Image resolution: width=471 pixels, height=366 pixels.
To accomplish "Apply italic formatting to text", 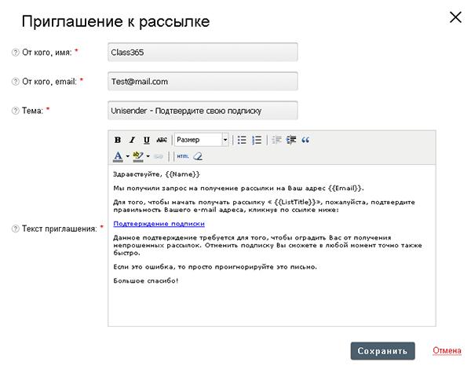I will click(132, 140).
